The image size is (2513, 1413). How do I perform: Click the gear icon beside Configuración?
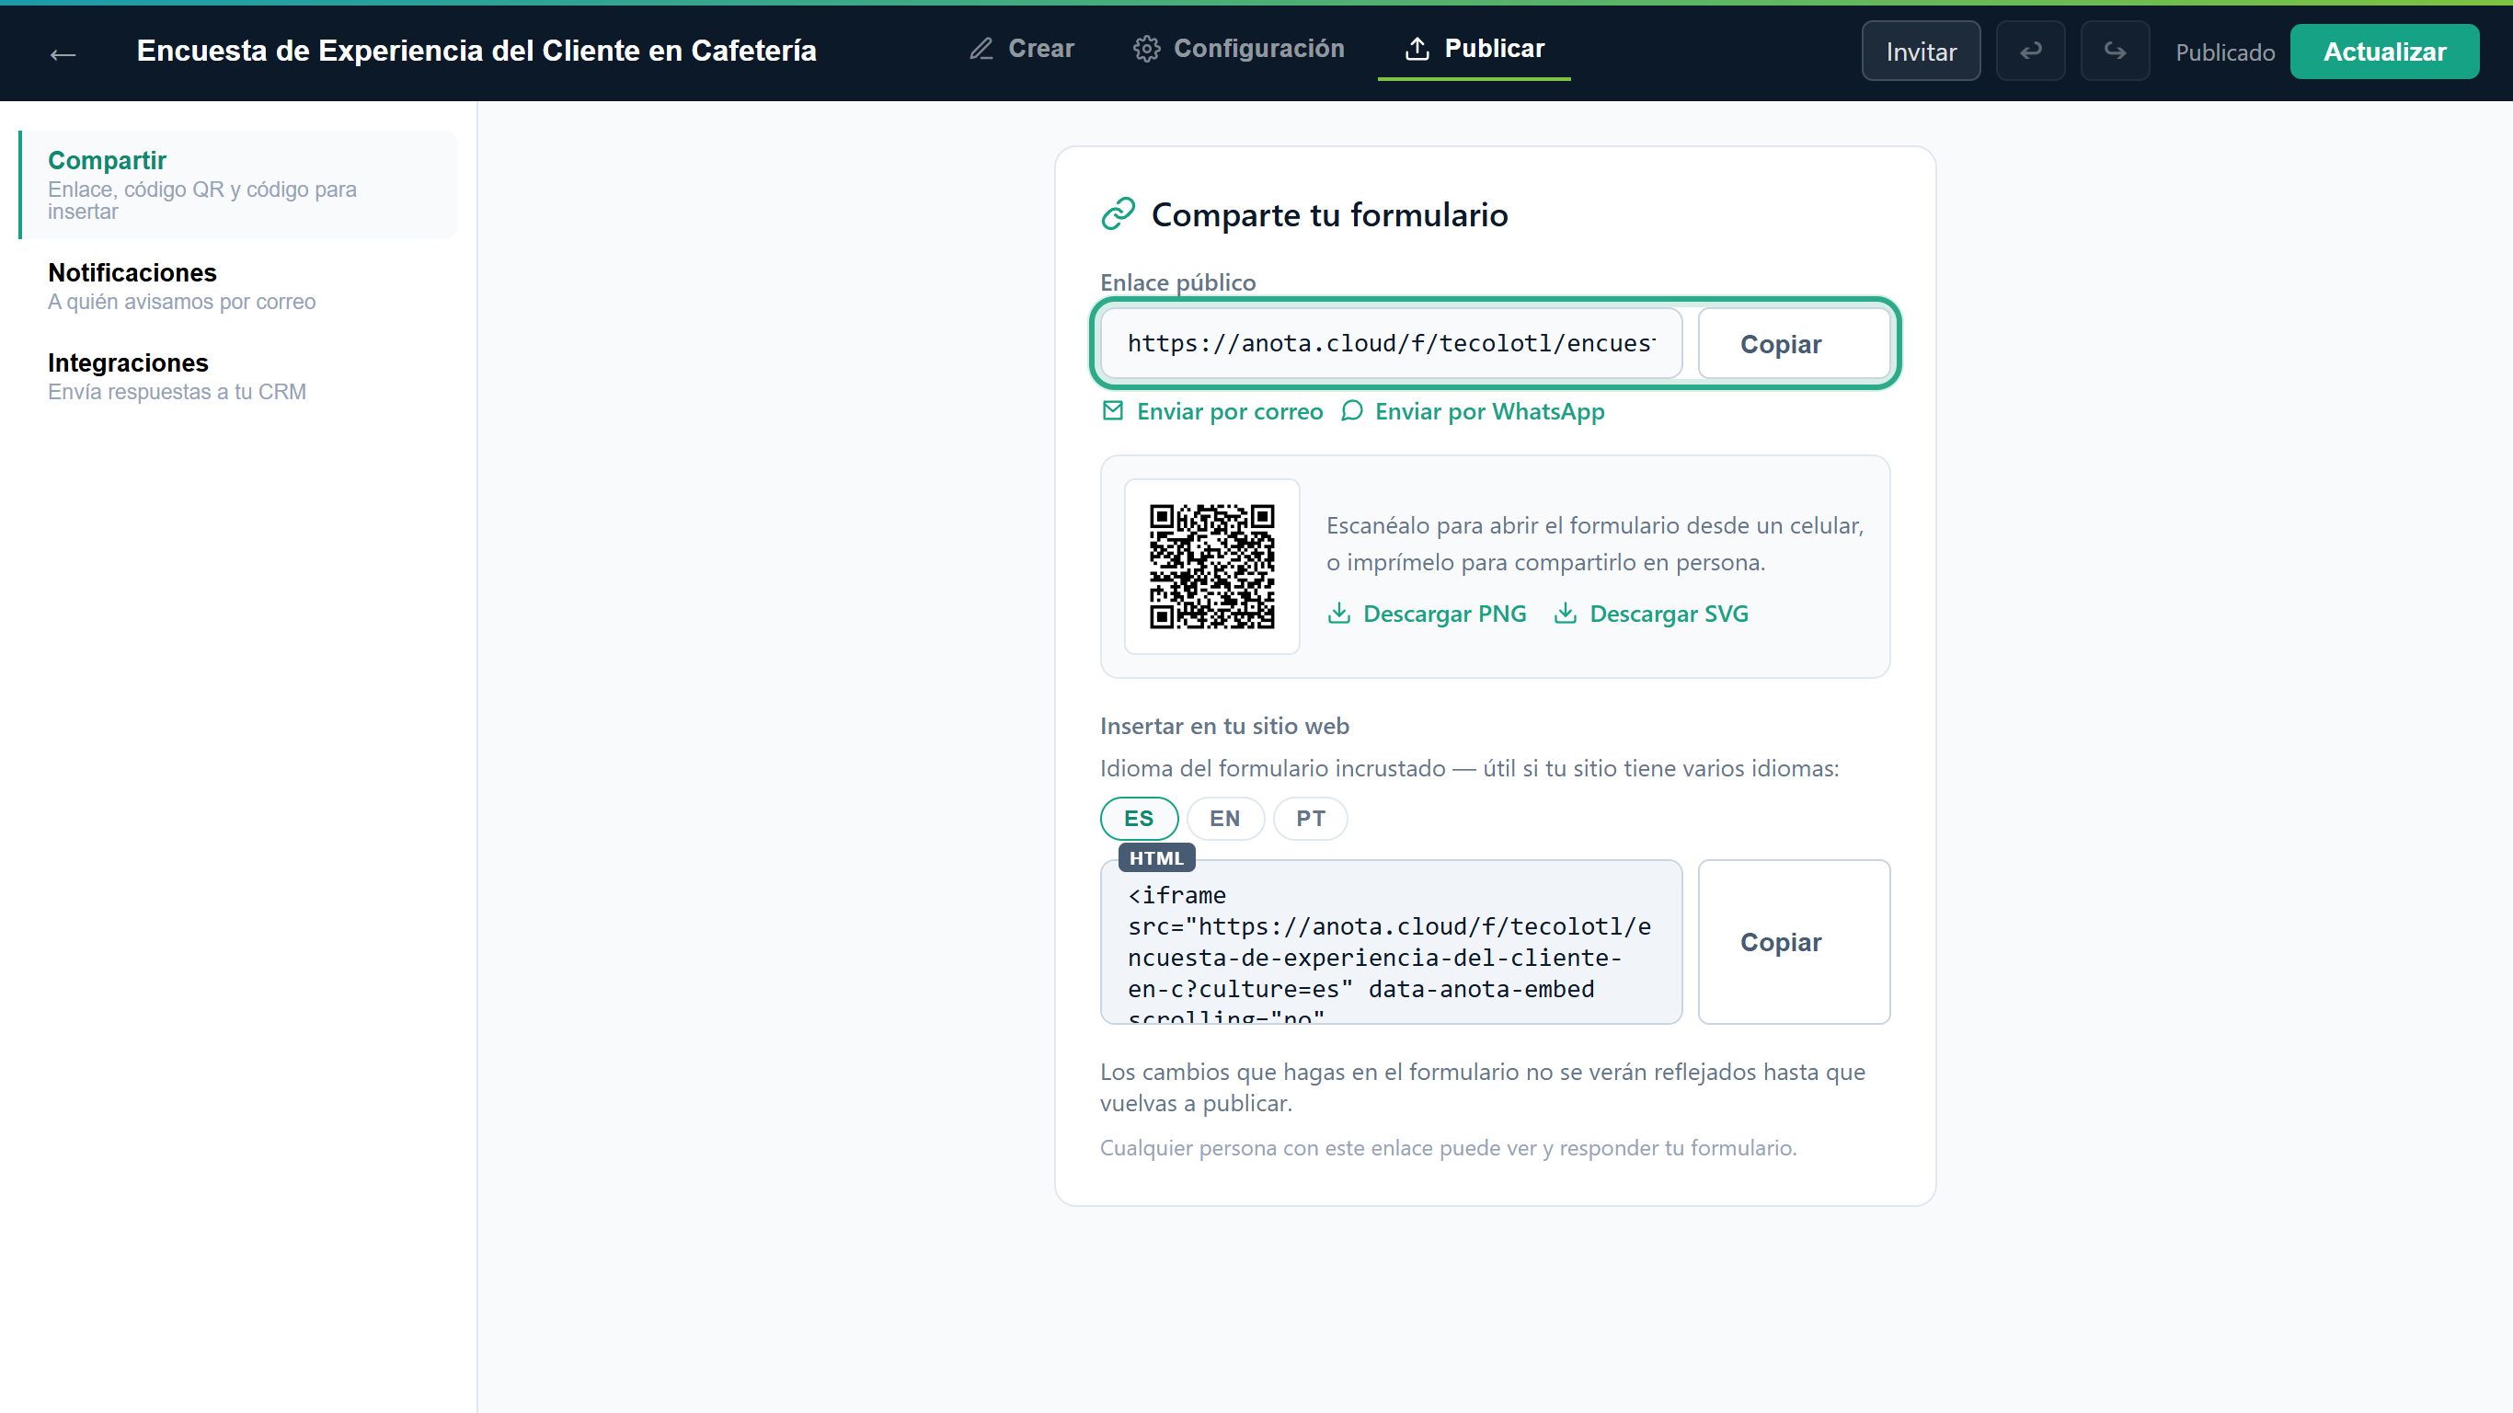(x=1146, y=49)
